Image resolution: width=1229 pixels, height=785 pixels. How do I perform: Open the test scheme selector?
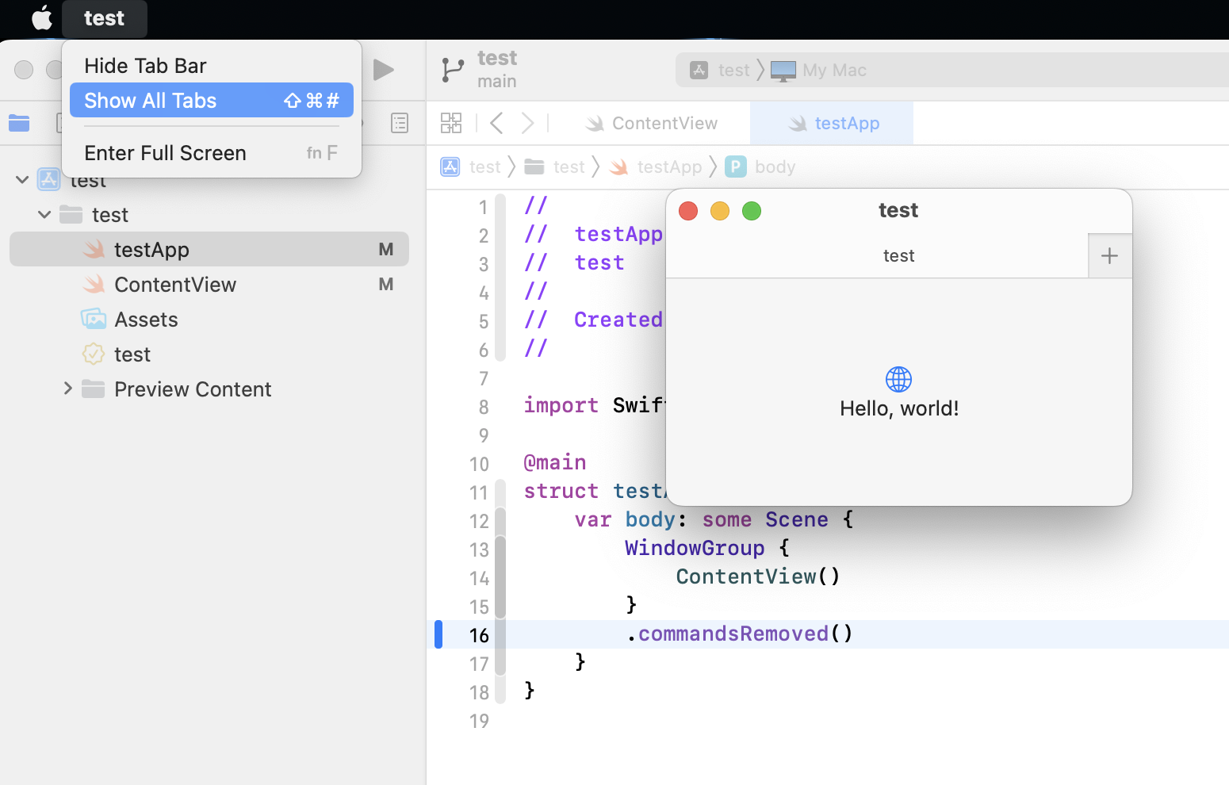tap(722, 71)
